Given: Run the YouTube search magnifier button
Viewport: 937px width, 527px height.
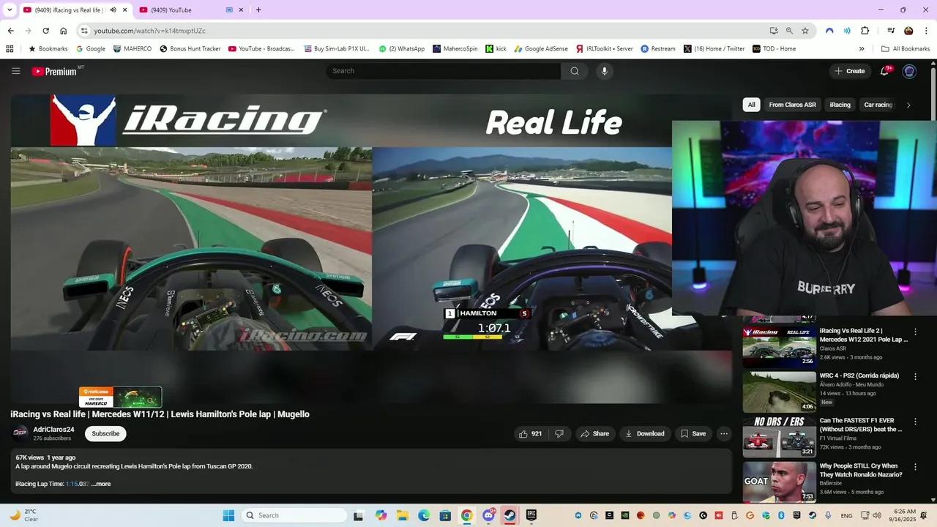Looking at the screenshot, I should 575,71.
